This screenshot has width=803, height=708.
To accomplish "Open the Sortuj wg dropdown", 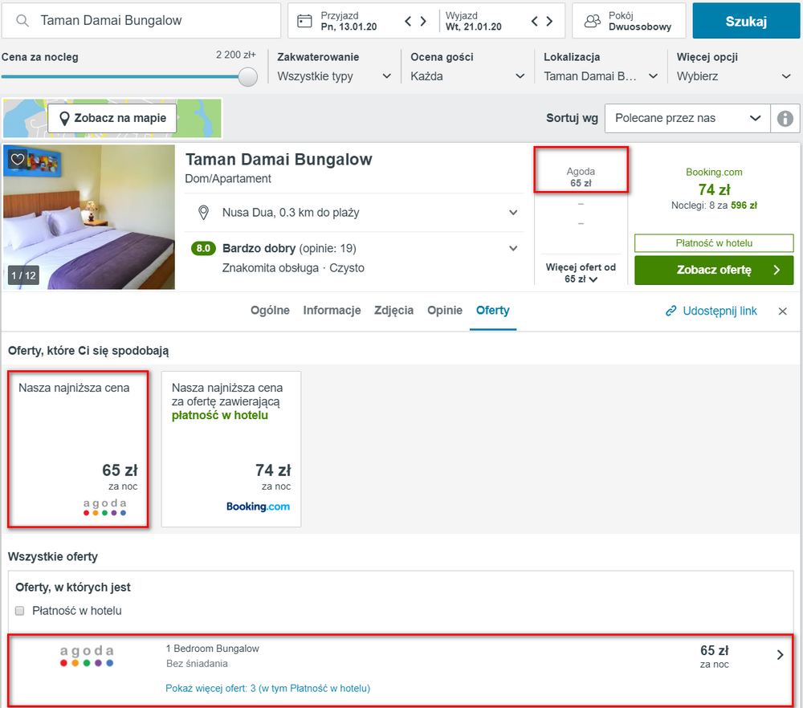I will point(687,118).
